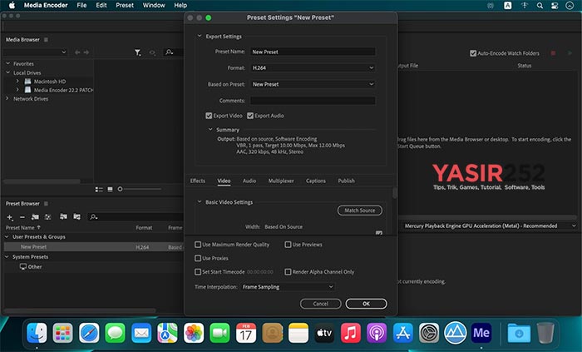Viewport: 582px width, 352px height.
Task: Uncheck the Export Audio checkbox
Action: pos(250,116)
